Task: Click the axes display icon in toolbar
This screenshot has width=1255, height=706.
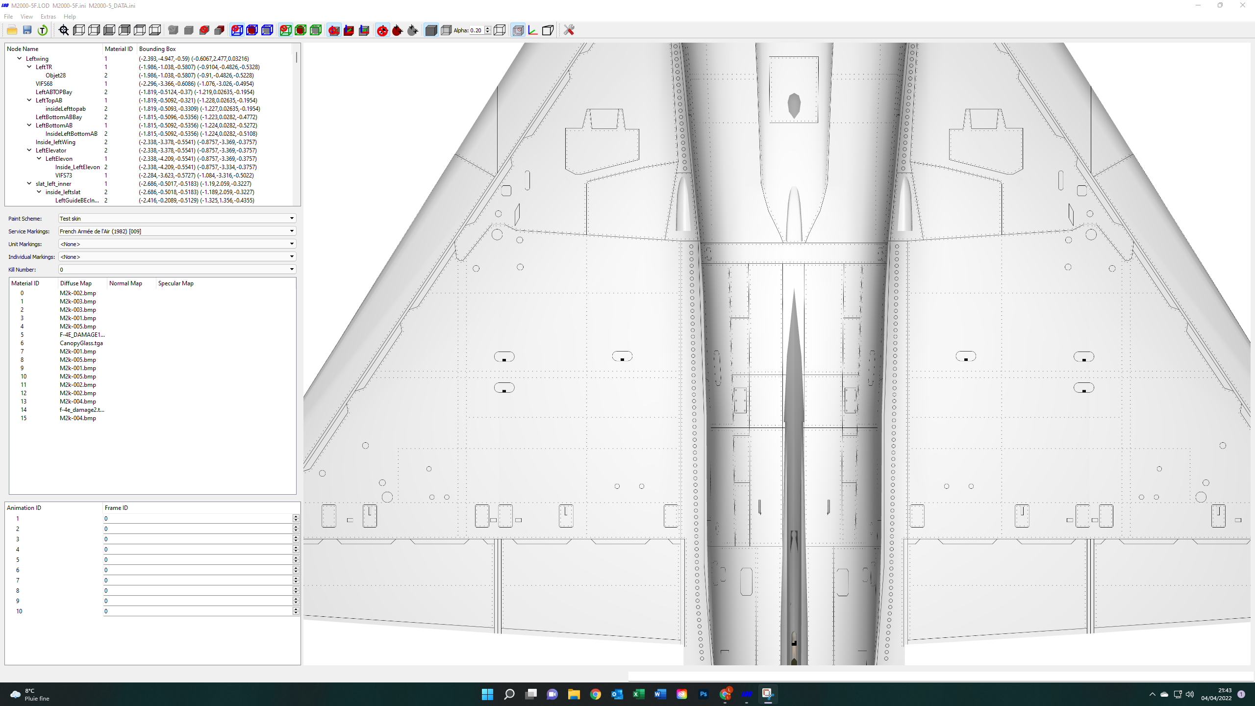Action: coord(533,30)
